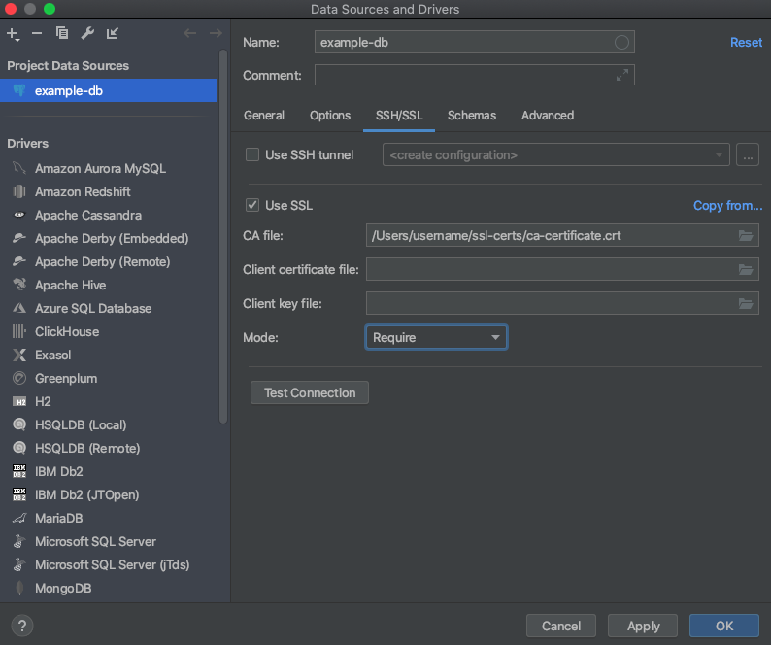Click into the Name input field

coord(475,43)
